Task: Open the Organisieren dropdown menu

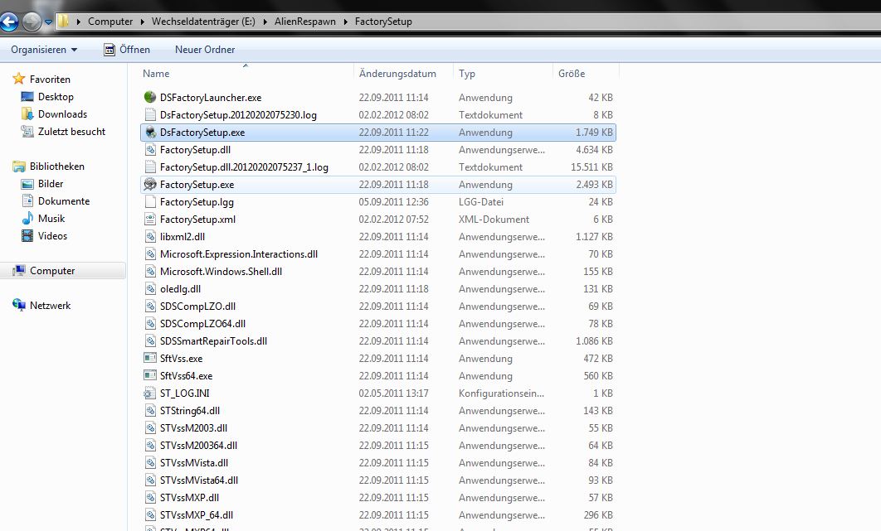Action: [44, 50]
